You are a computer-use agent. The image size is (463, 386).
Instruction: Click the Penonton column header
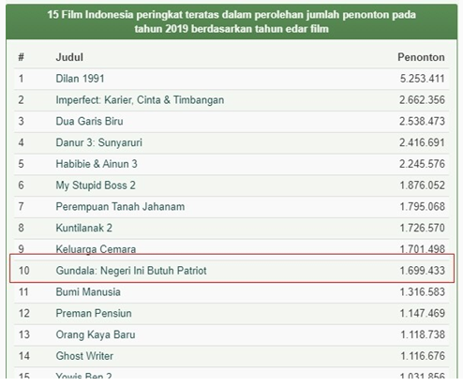coord(421,57)
